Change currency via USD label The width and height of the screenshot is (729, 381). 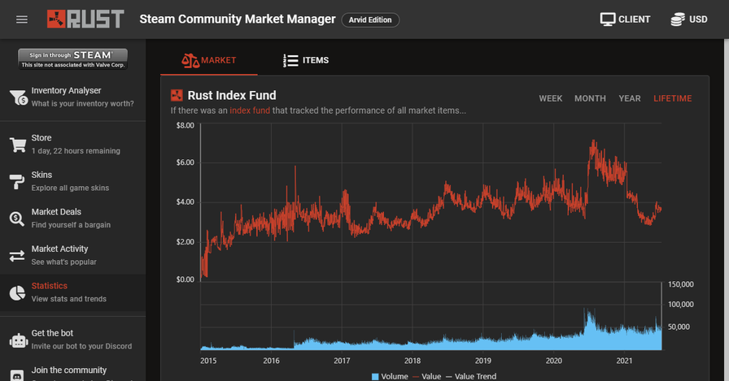[698, 19]
